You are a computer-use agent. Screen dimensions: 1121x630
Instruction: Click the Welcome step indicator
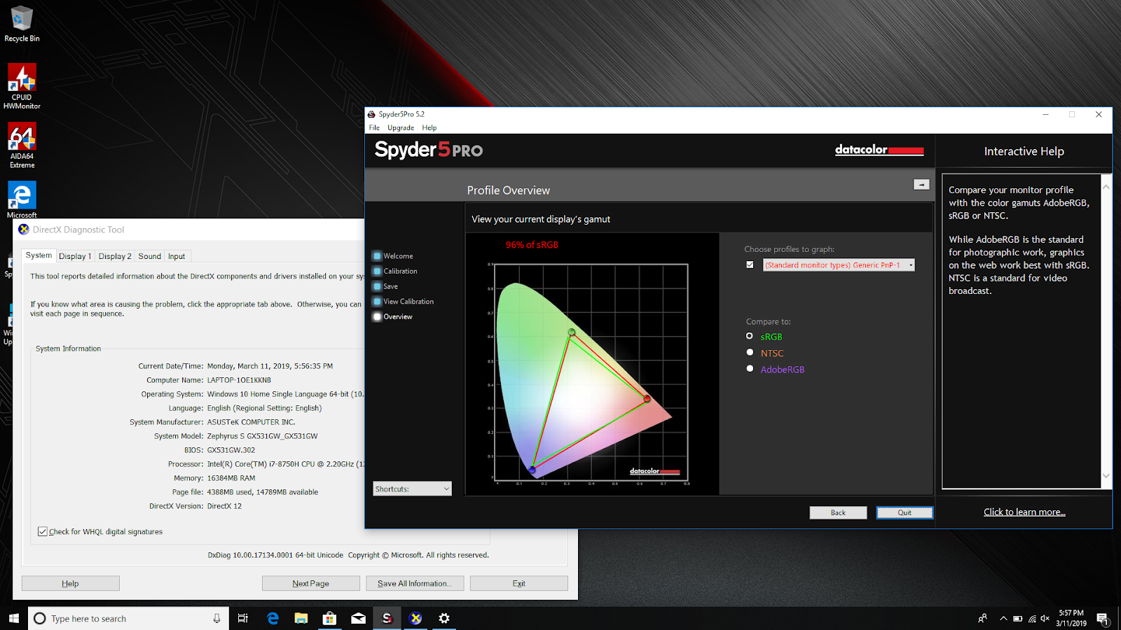377,256
